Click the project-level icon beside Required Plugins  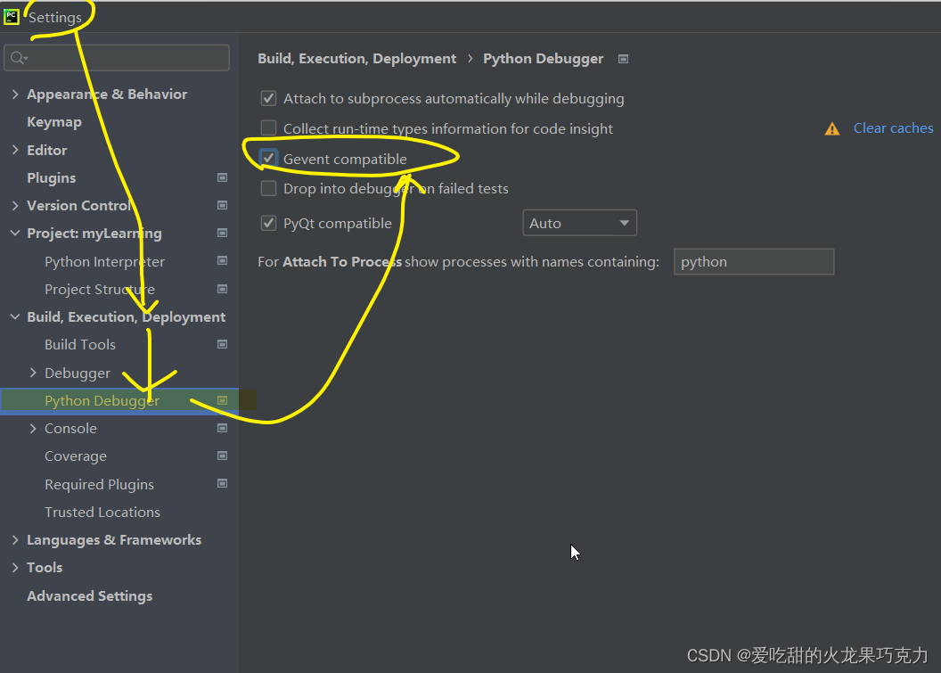(x=222, y=483)
